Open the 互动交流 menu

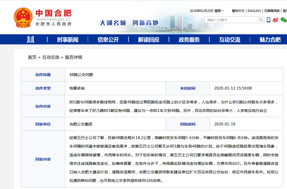[230, 40]
